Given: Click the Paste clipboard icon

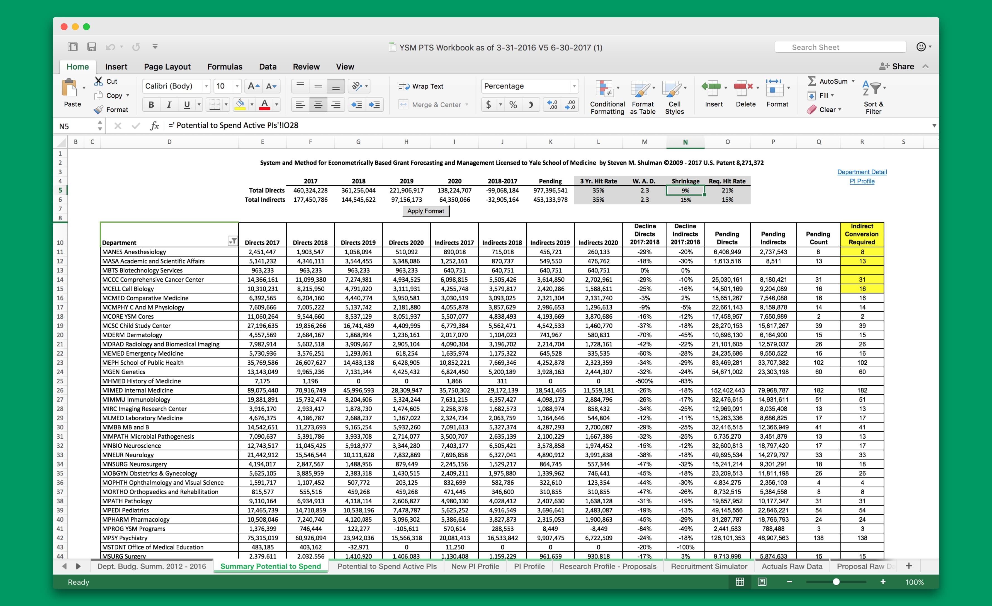Looking at the screenshot, I should tap(70, 87).
